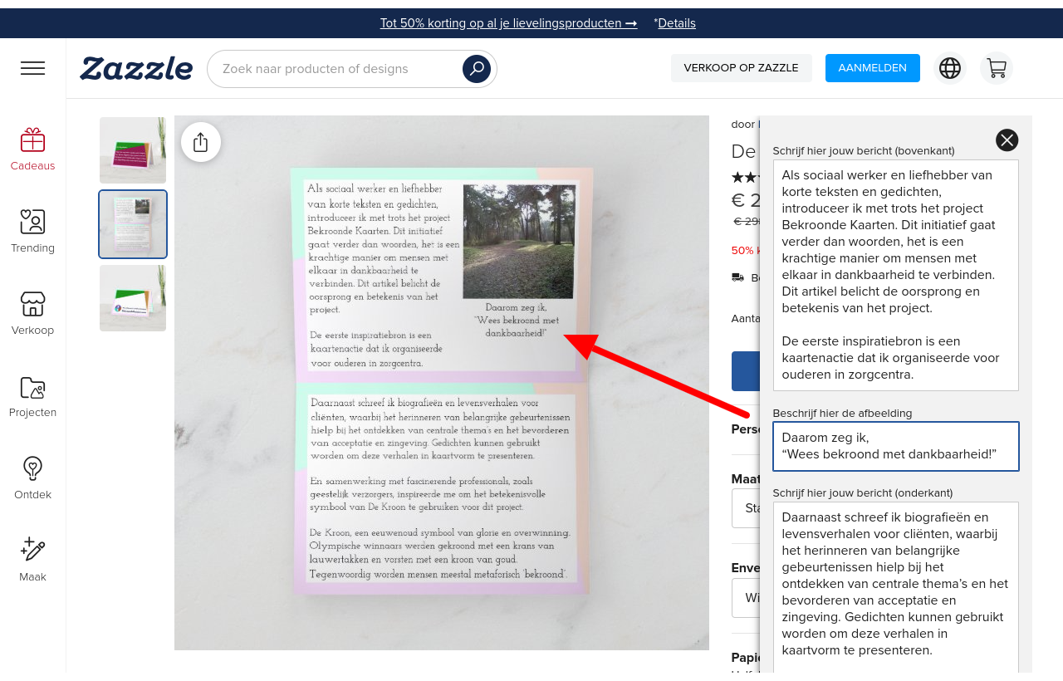The image size is (1063, 681).
Task: Open the shopping cart
Action: 996,68
